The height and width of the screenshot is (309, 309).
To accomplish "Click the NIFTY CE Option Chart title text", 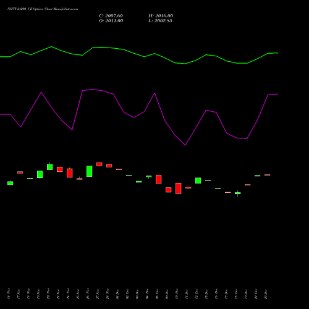I will pyautogui.click(x=43, y=9).
